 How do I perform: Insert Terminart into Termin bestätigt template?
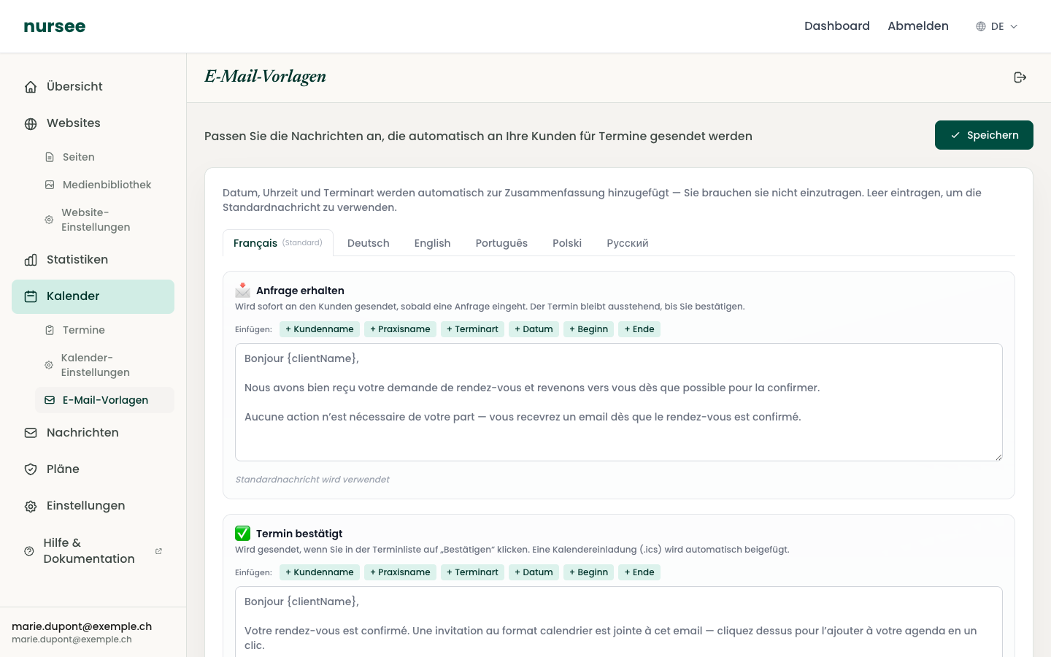click(472, 572)
